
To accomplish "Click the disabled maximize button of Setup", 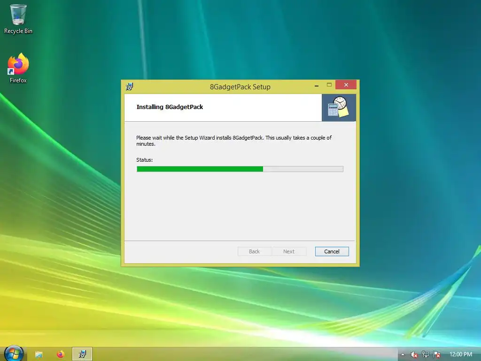I will pyautogui.click(x=329, y=85).
